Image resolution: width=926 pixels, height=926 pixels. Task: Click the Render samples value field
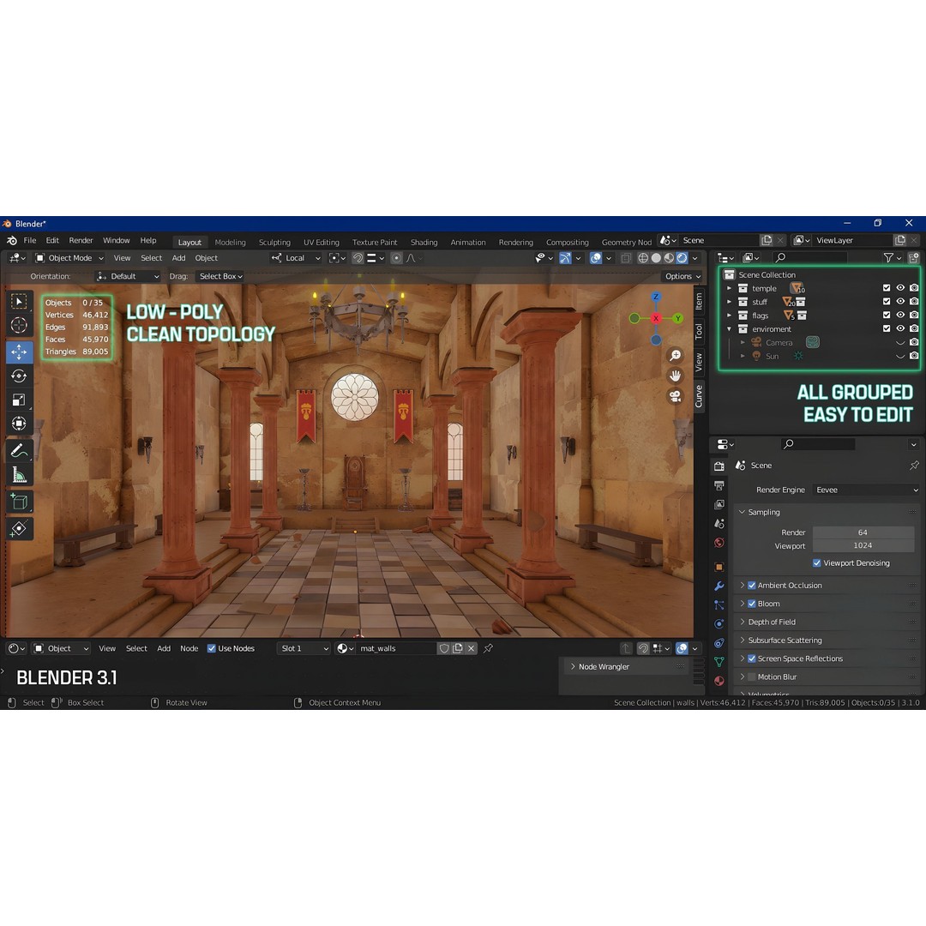(x=863, y=532)
